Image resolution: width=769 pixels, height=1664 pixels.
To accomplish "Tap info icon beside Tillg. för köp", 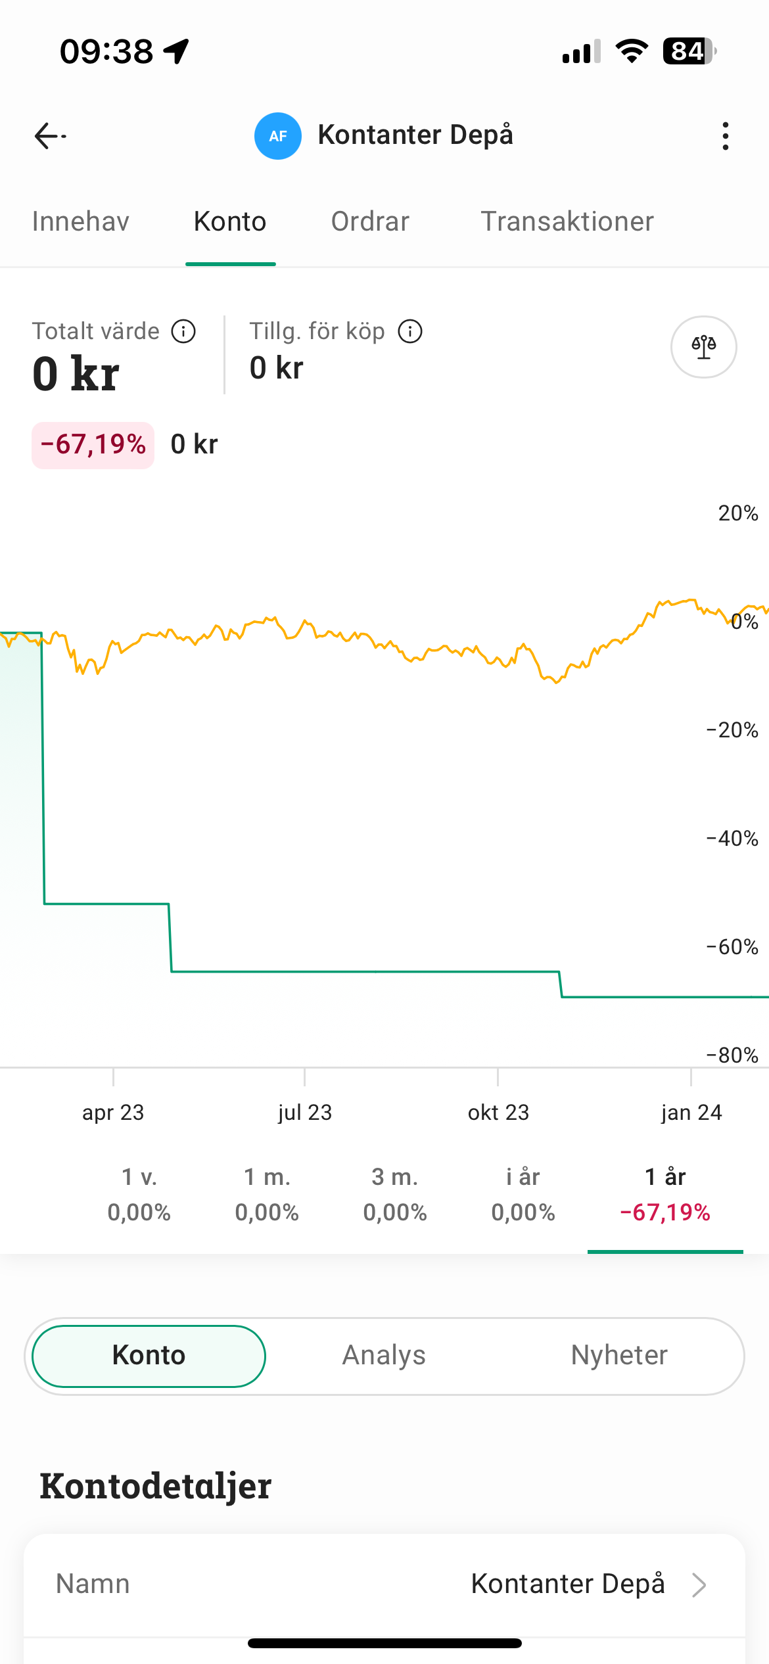I will [410, 331].
